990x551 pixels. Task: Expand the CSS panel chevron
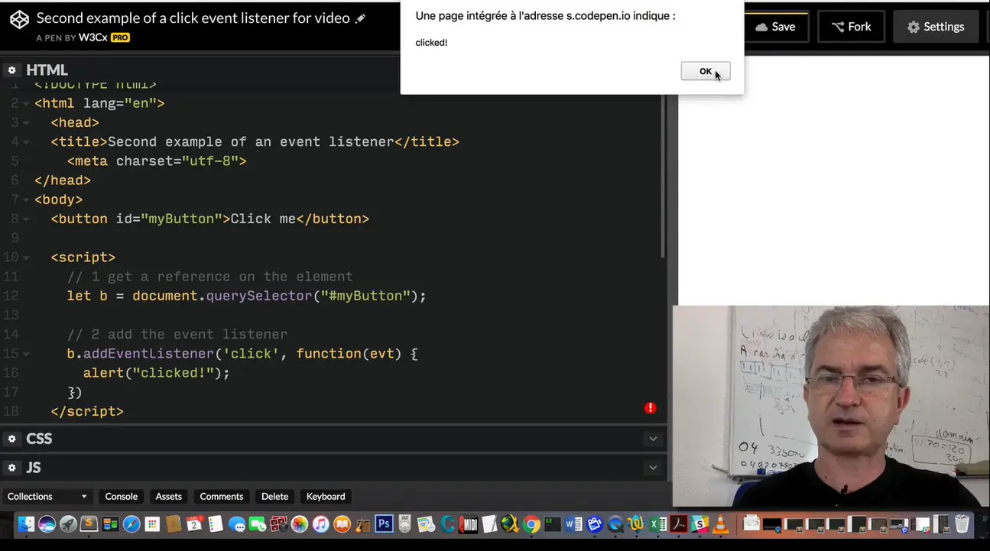coord(653,439)
